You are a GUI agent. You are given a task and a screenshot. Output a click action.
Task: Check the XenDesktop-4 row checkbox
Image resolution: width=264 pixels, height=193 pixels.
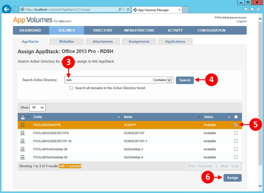(236, 157)
